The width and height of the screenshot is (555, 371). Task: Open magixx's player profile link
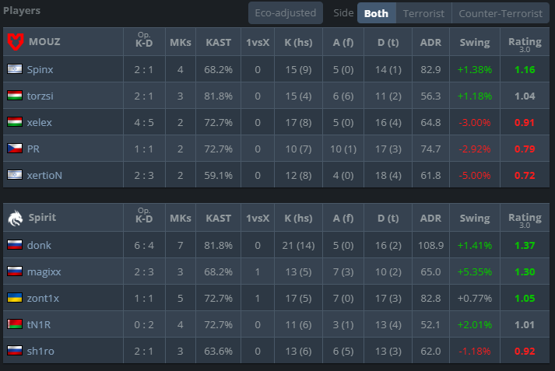tap(44, 271)
